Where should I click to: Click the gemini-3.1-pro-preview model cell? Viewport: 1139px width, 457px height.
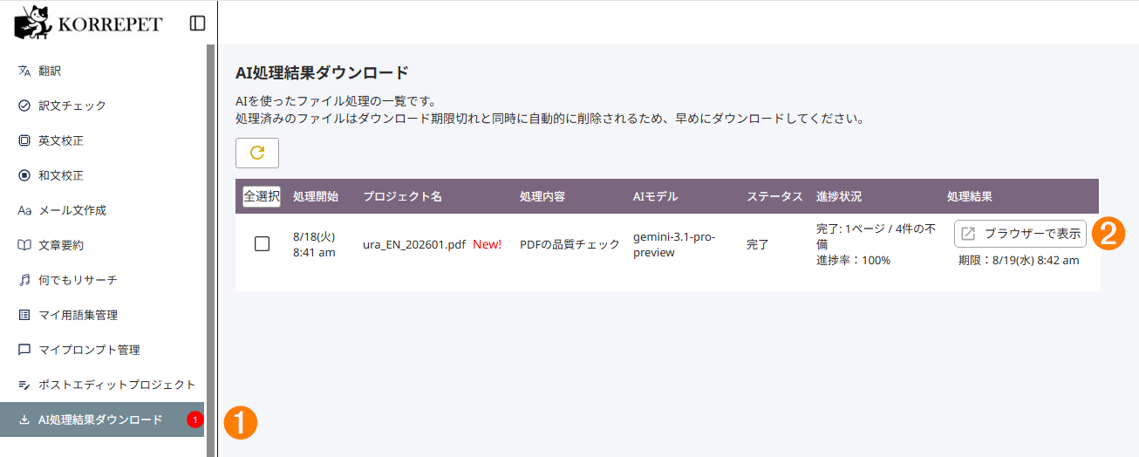pyautogui.click(x=674, y=244)
